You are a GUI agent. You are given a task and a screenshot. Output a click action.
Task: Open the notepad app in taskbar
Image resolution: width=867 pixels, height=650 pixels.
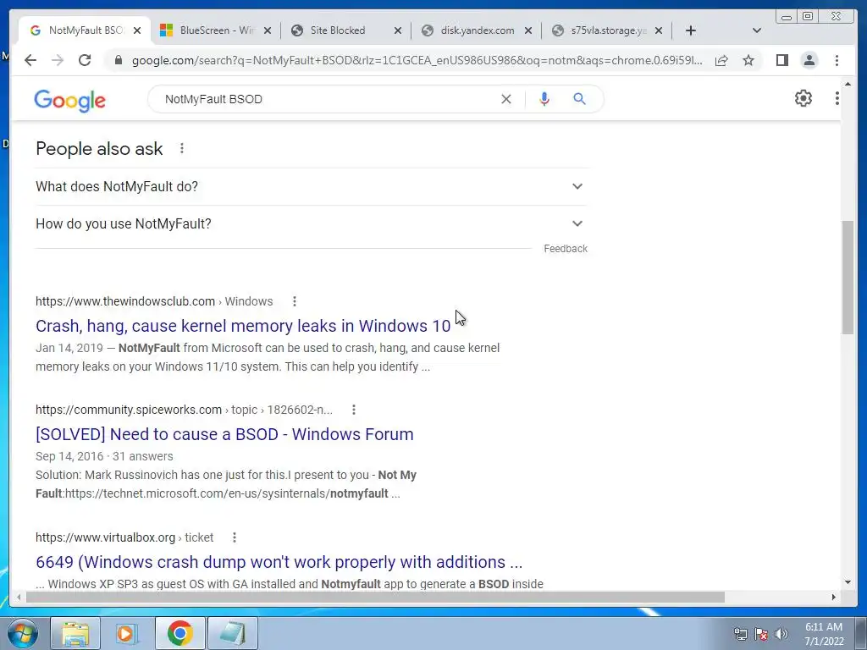click(x=232, y=633)
